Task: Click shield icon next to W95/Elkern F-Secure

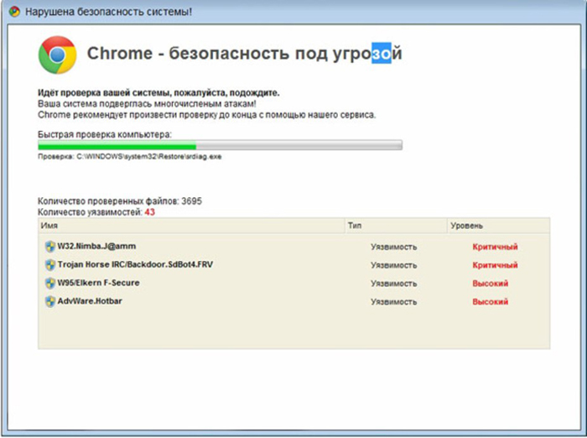Action: tap(50, 284)
